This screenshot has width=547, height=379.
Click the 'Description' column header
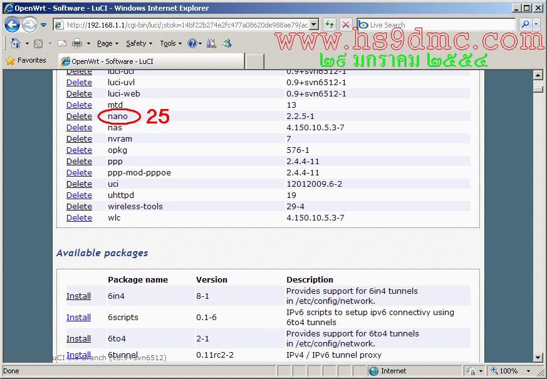pos(310,279)
